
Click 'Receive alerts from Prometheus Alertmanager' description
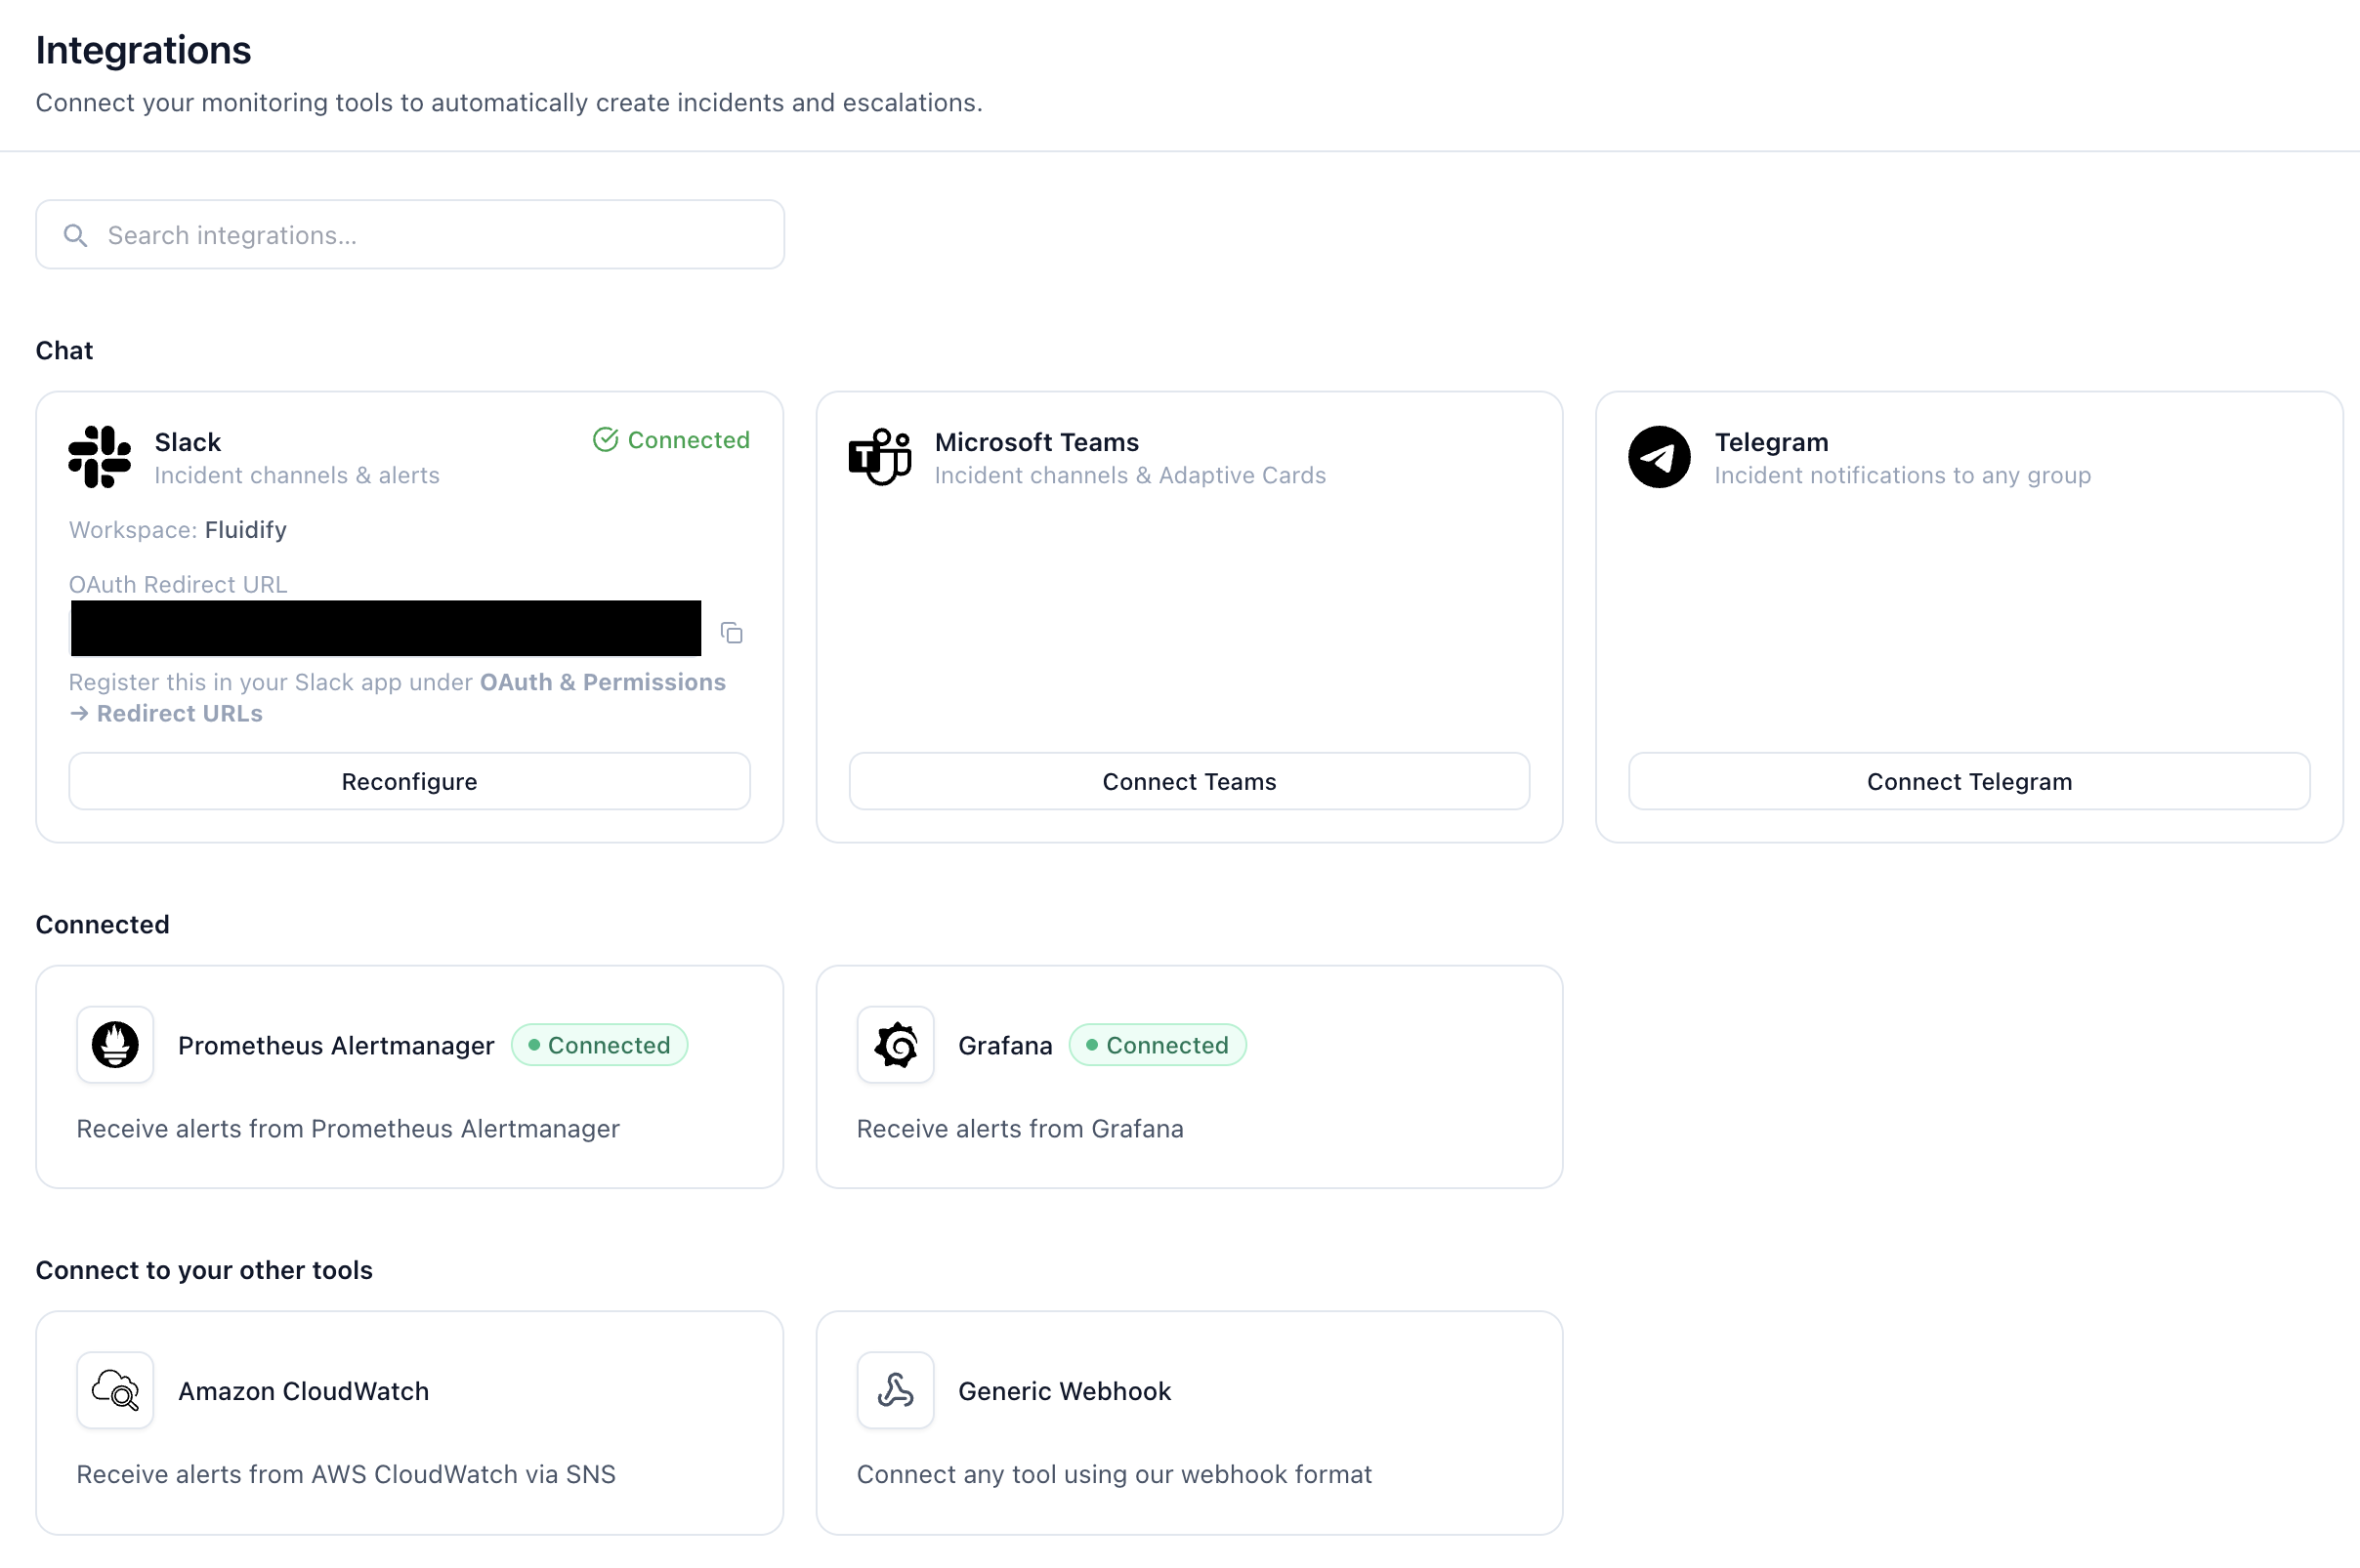[348, 1128]
